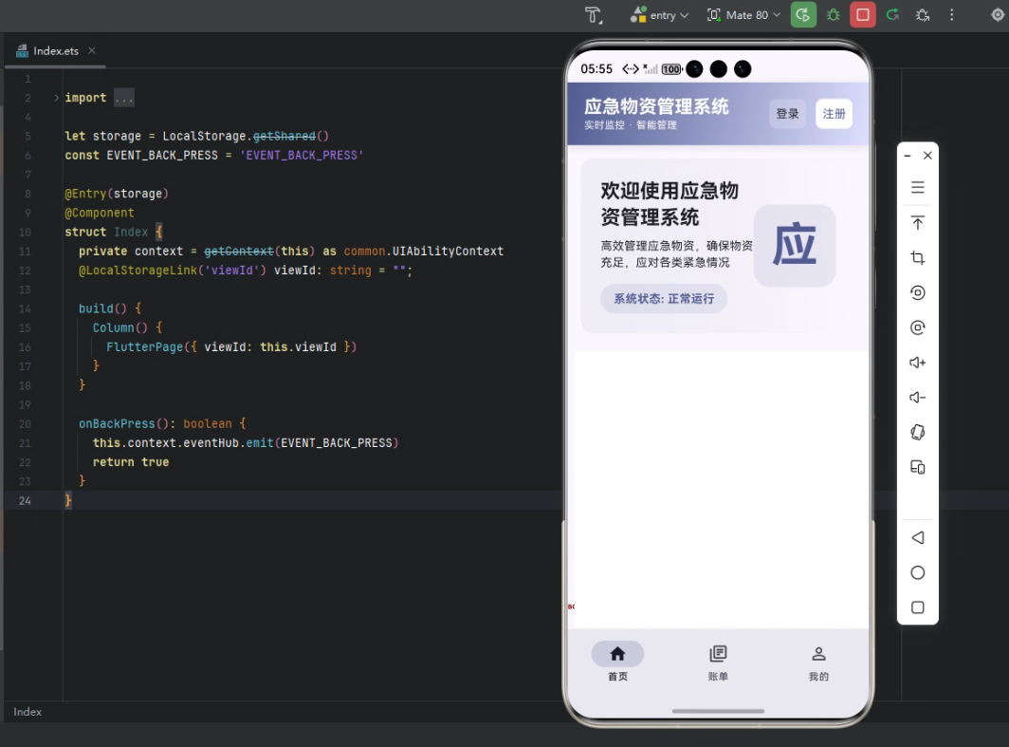
Task: Tap the 注册 register button in the app
Action: click(834, 114)
